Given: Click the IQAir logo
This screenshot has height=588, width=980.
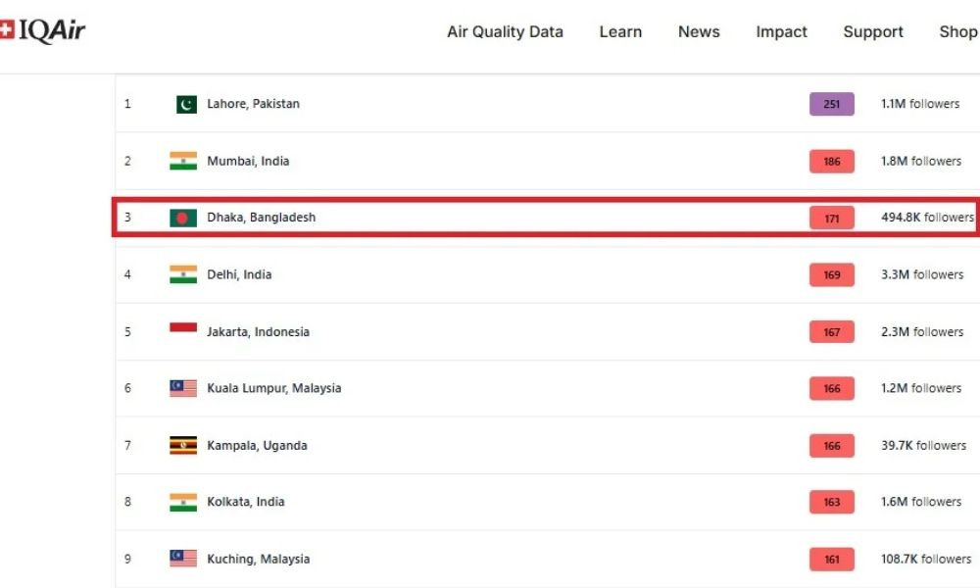Looking at the screenshot, I should pos(42,30).
